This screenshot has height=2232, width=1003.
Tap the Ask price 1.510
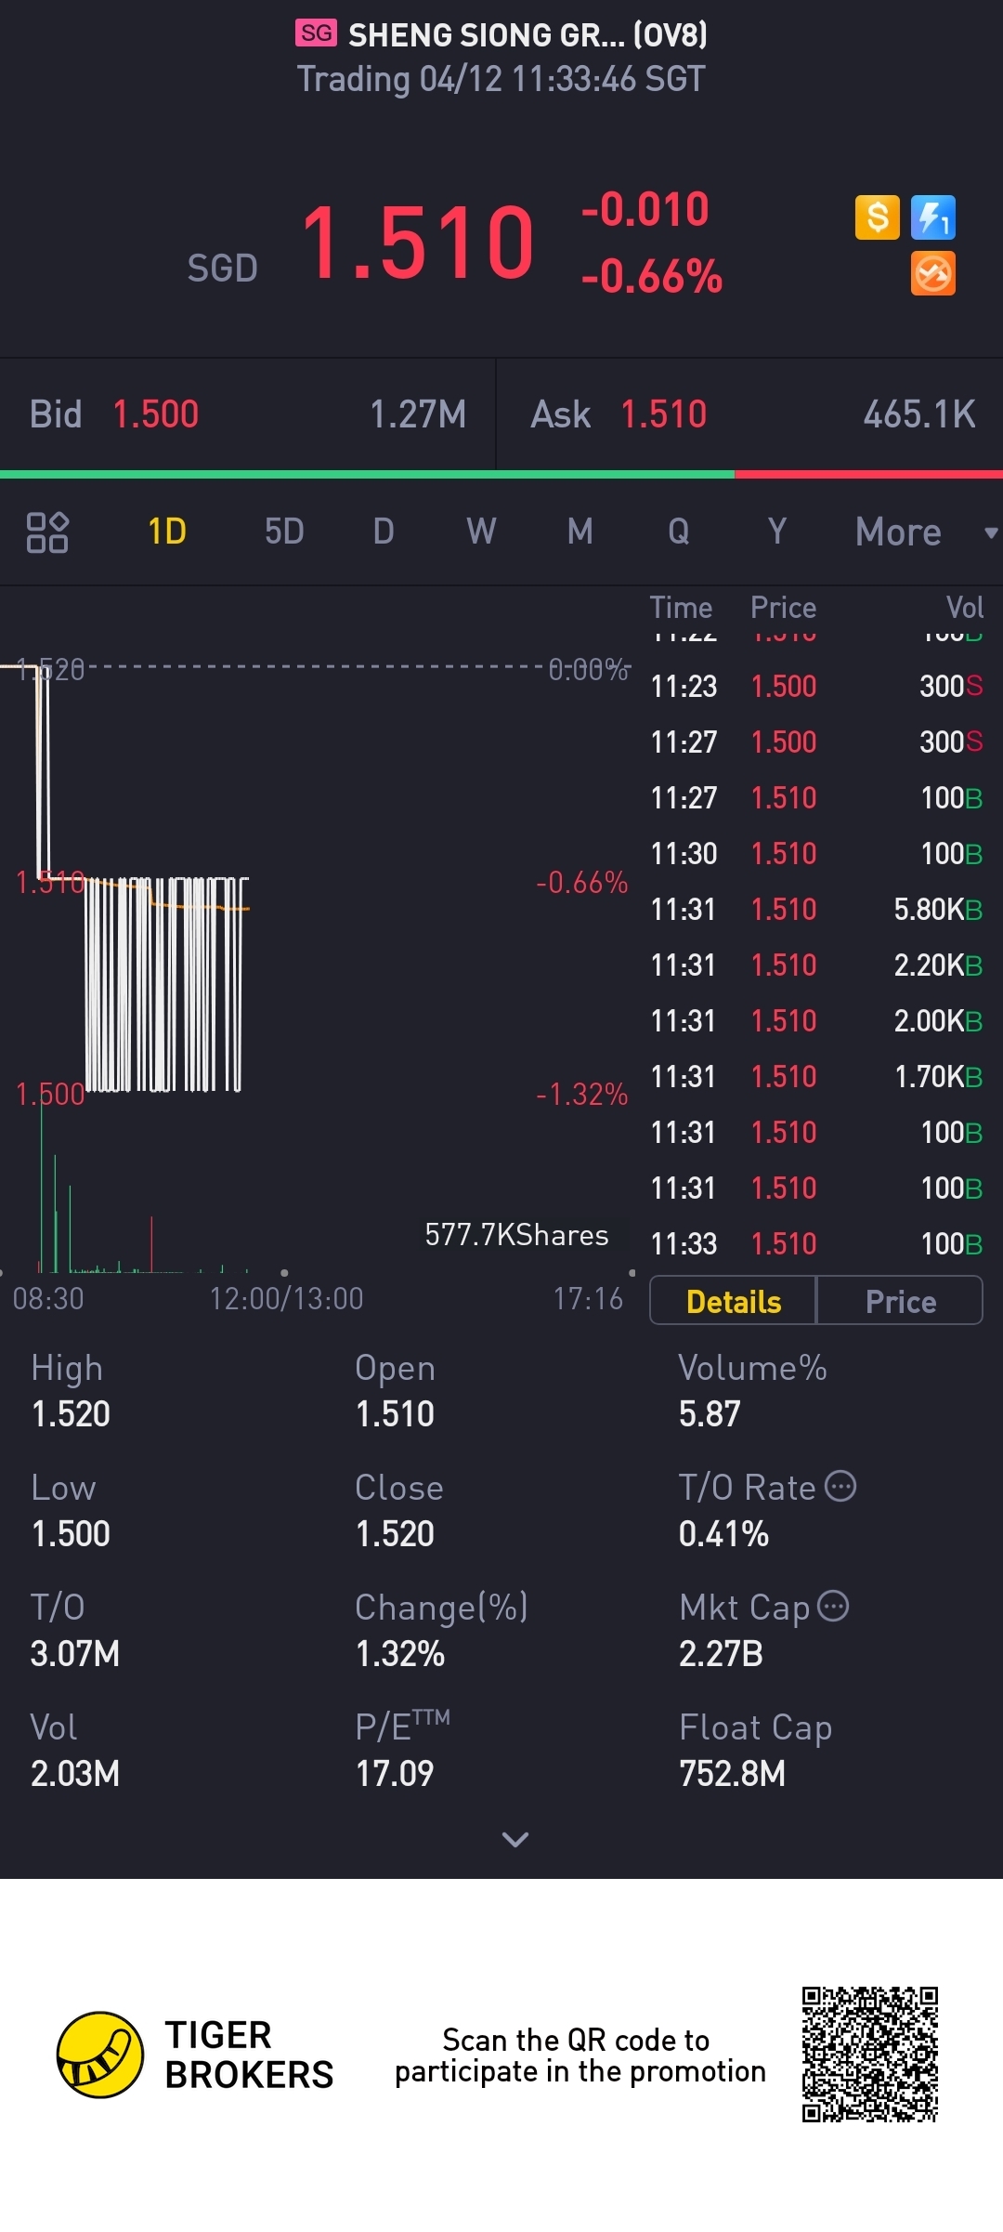tap(663, 414)
